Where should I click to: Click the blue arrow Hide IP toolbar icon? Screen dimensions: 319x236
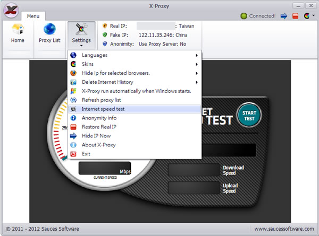coord(283,16)
